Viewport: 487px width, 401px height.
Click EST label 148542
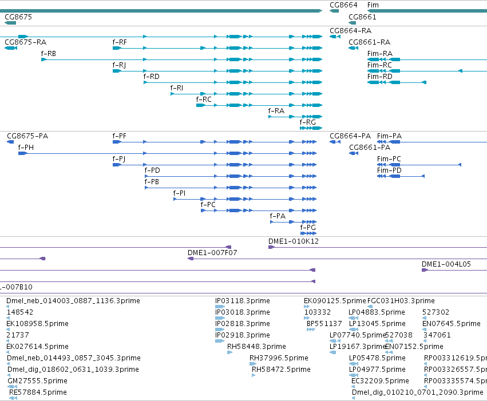click(x=20, y=312)
